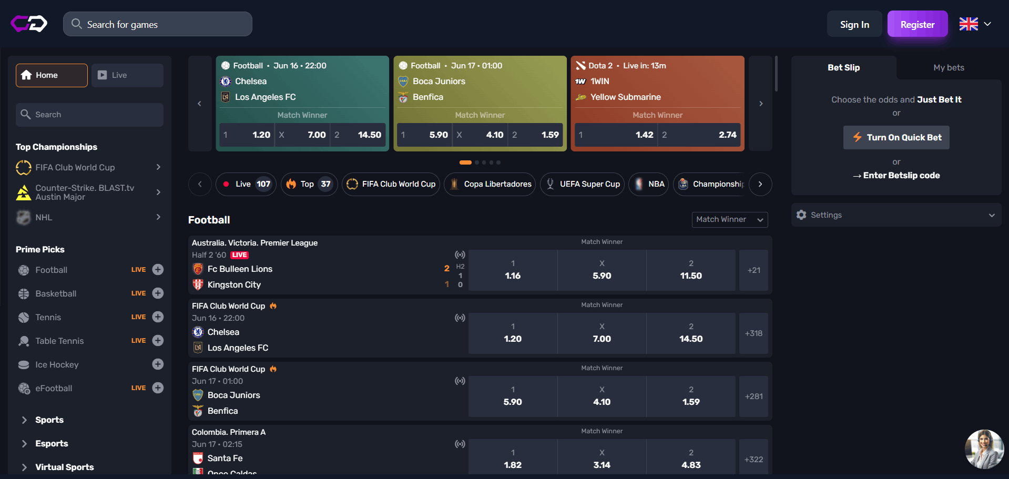Click the live stream icon on the Chelsea match

click(460, 318)
